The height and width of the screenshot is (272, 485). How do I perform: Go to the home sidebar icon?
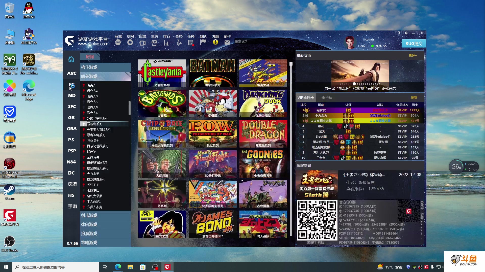[x=71, y=59]
